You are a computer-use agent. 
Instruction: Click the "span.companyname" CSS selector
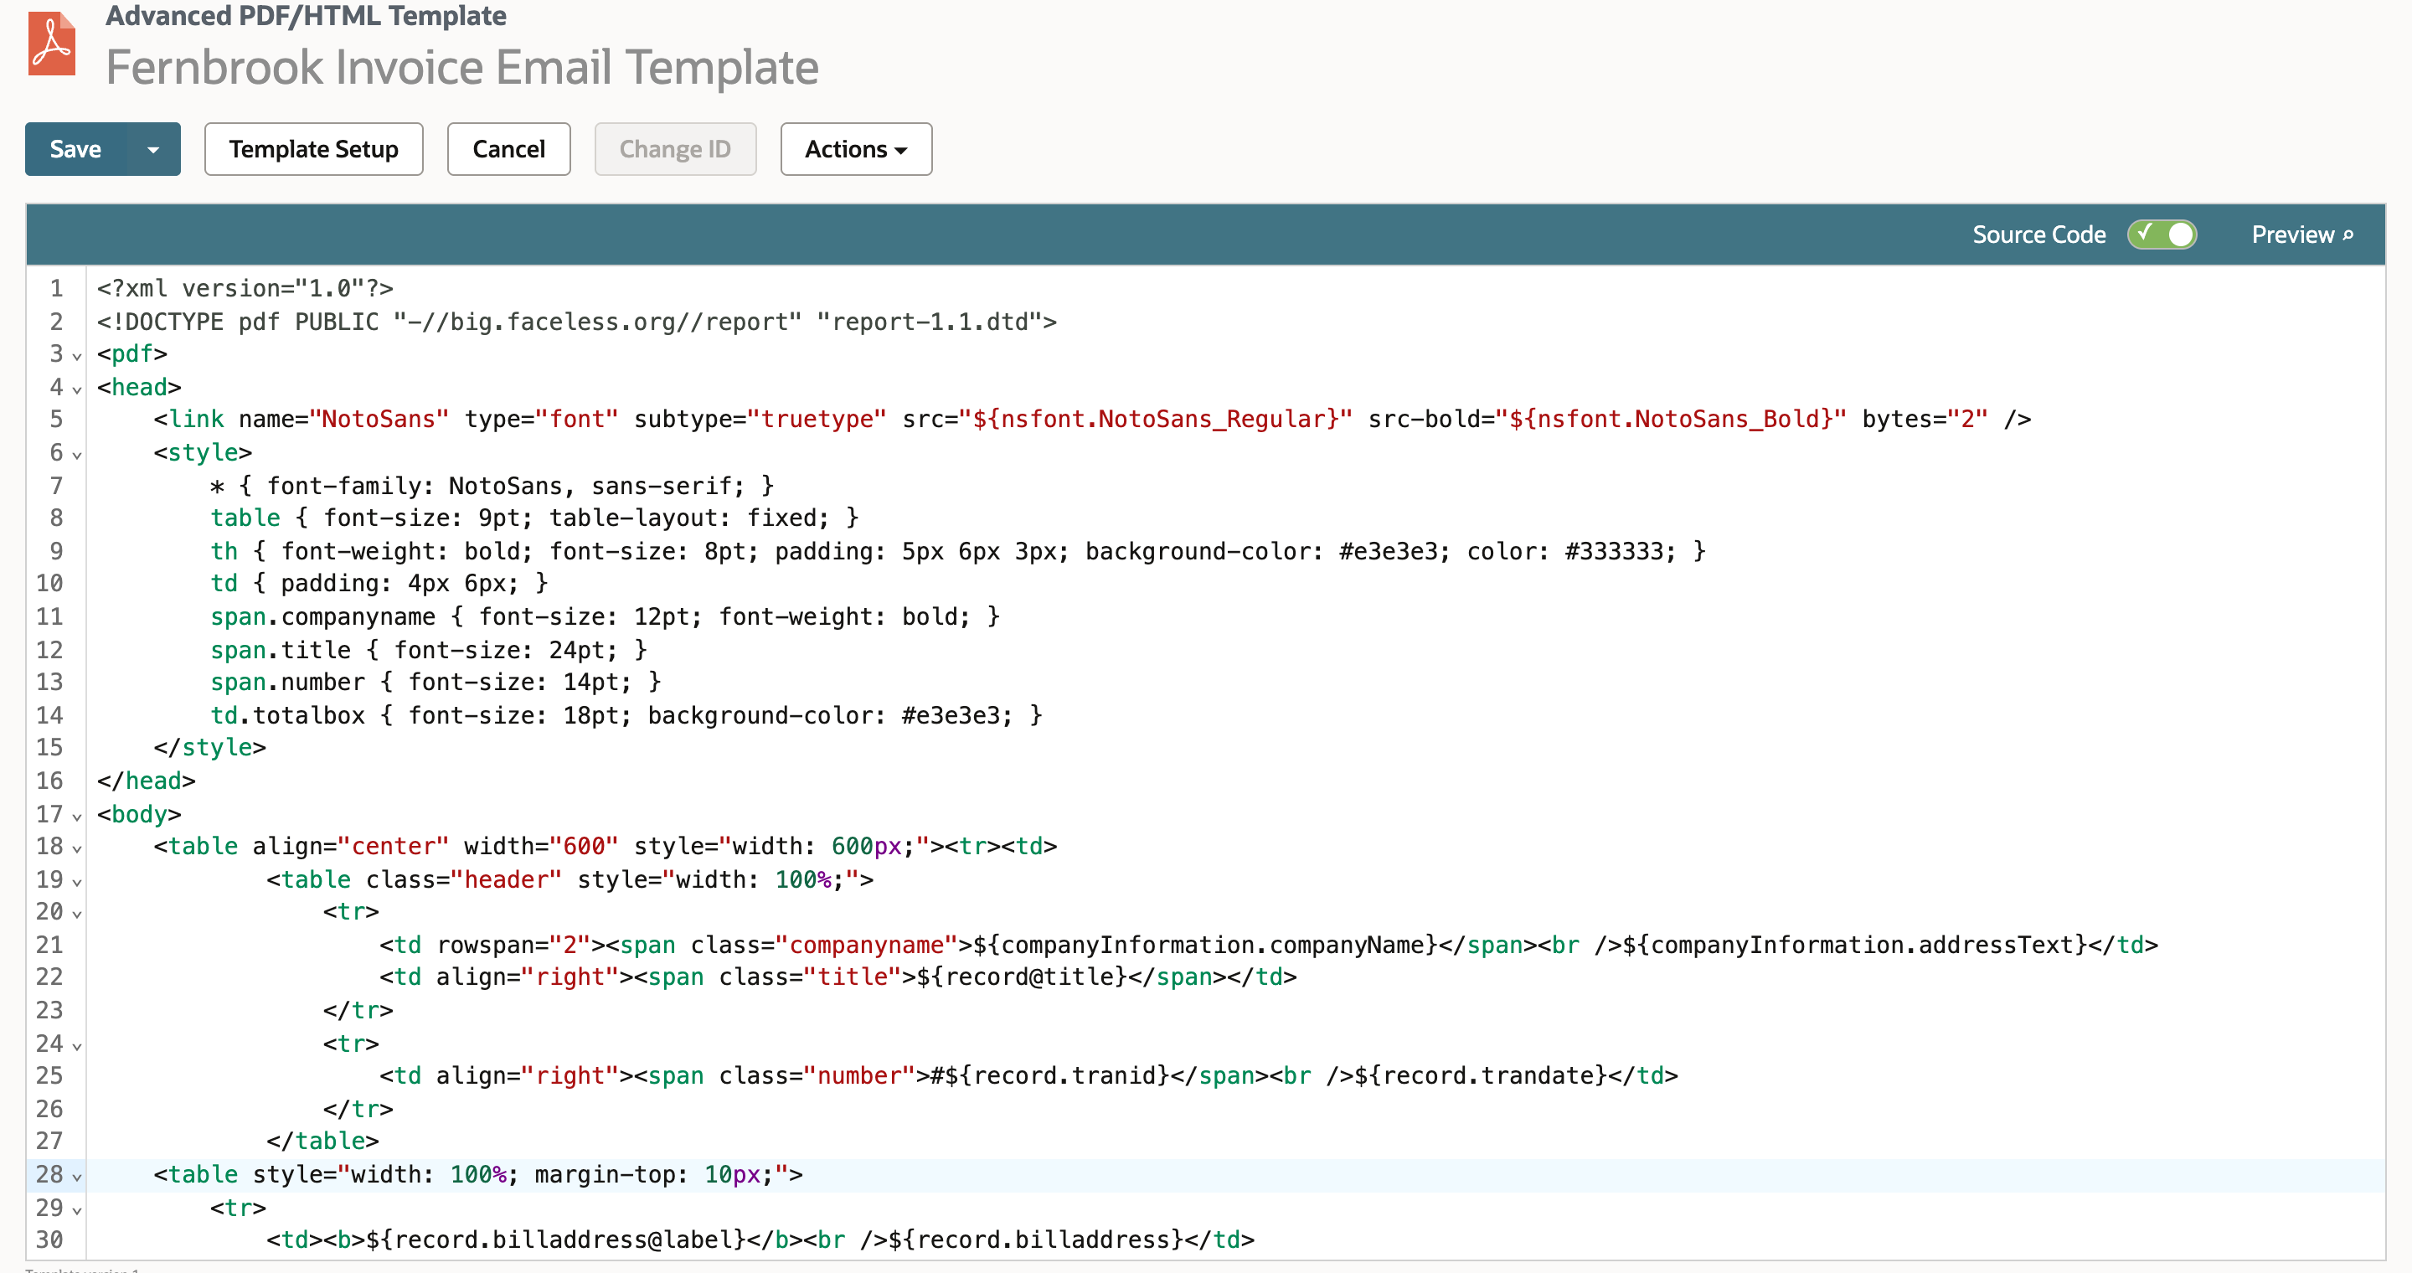coord(323,617)
